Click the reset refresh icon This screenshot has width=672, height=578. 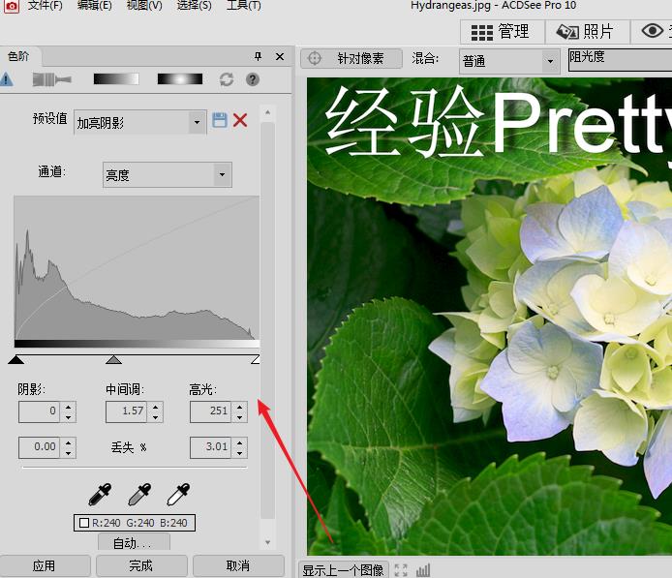[227, 79]
